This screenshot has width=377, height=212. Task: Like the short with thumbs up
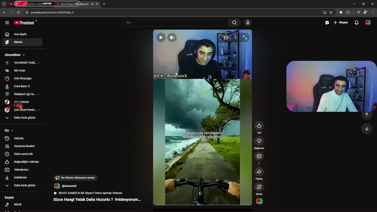tap(259, 126)
